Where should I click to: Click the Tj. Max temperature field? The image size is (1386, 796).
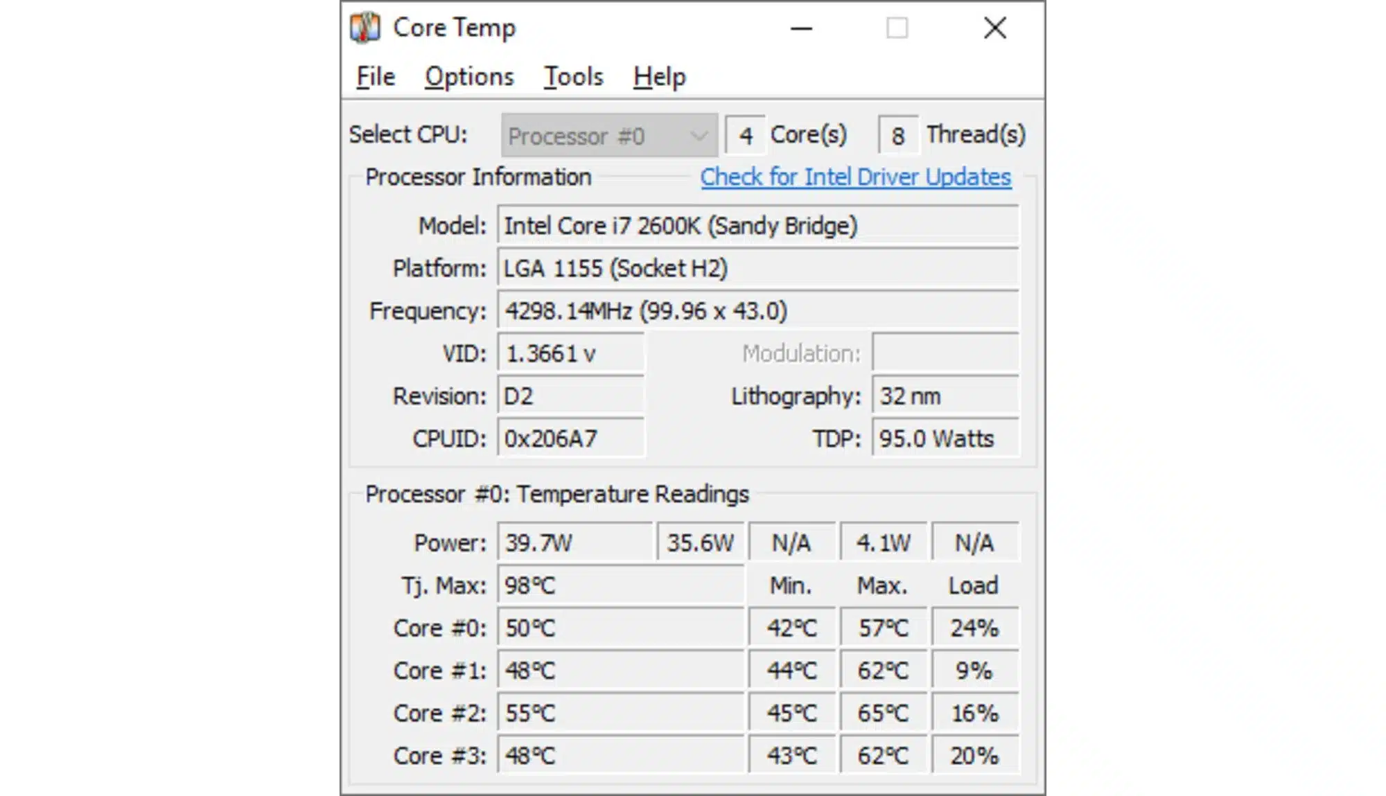[x=620, y=586]
